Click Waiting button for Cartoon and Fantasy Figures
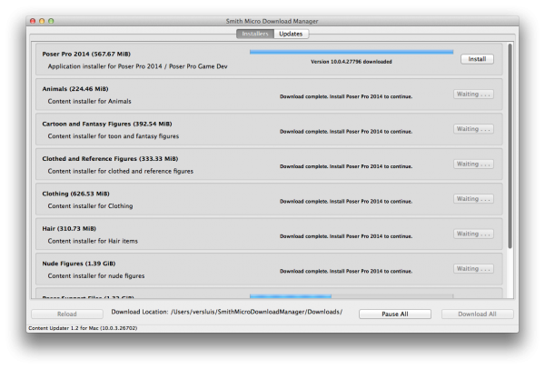The width and height of the screenshot is (545, 369). (x=473, y=129)
